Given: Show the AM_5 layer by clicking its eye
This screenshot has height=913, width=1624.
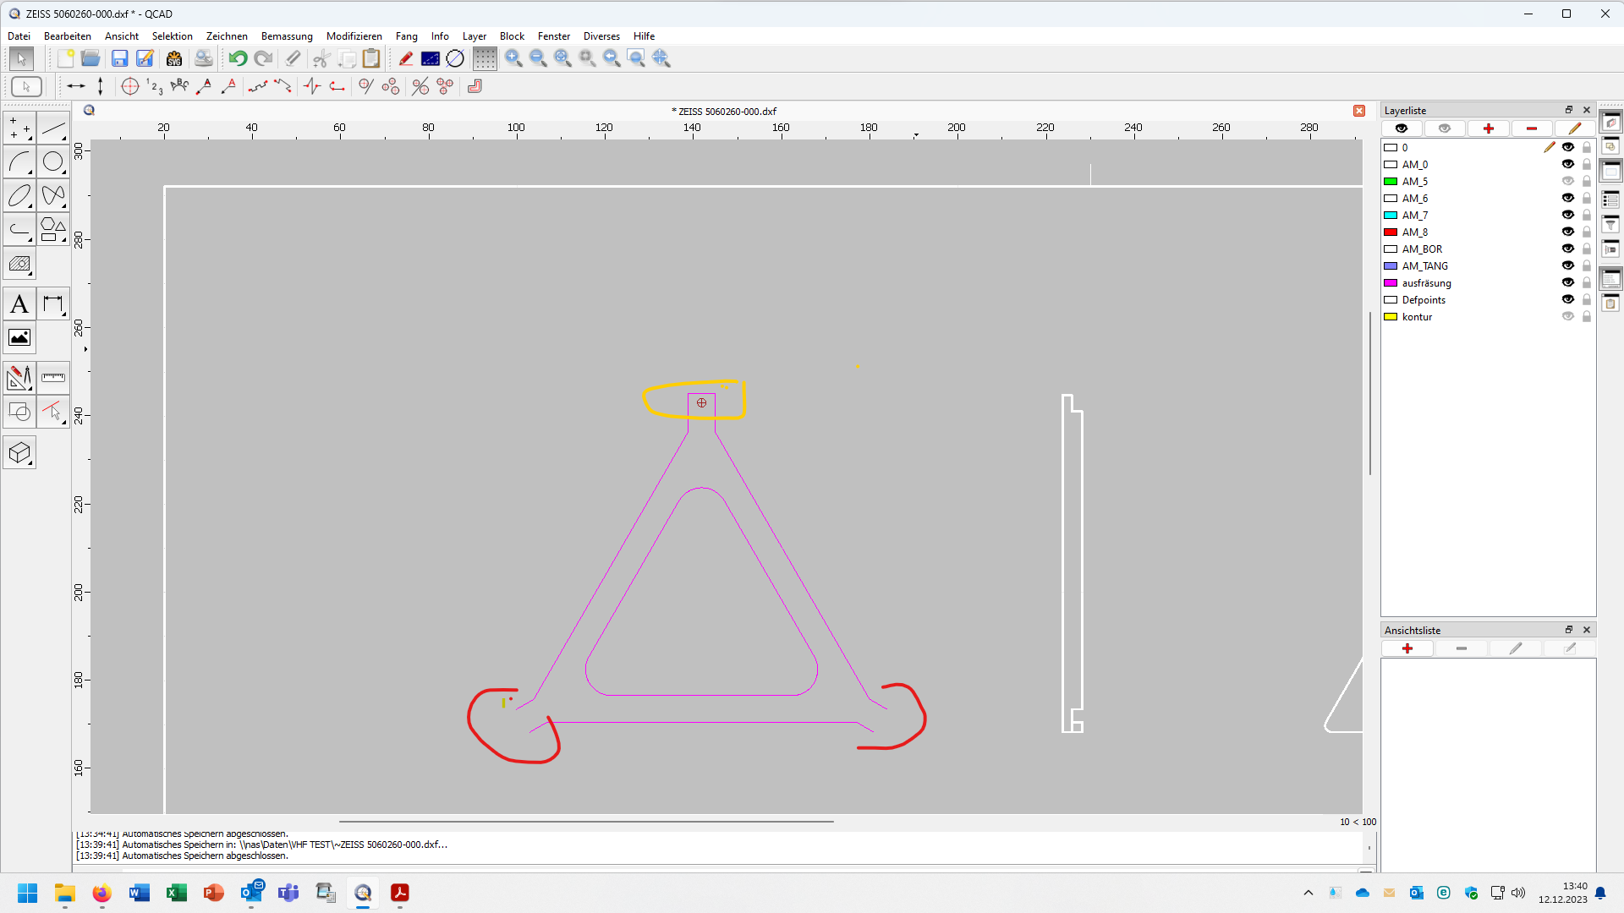Looking at the screenshot, I should [1569, 181].
